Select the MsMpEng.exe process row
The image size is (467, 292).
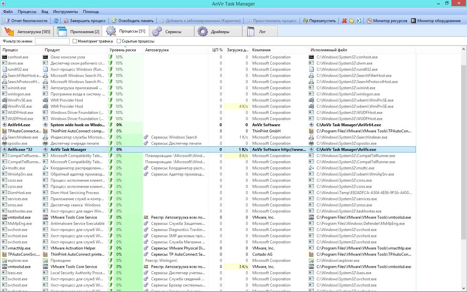(x=208, y=224)
